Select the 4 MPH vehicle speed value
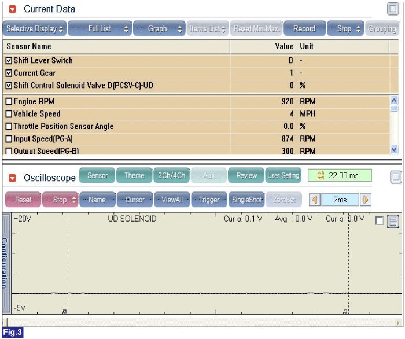 click(292, 114)
